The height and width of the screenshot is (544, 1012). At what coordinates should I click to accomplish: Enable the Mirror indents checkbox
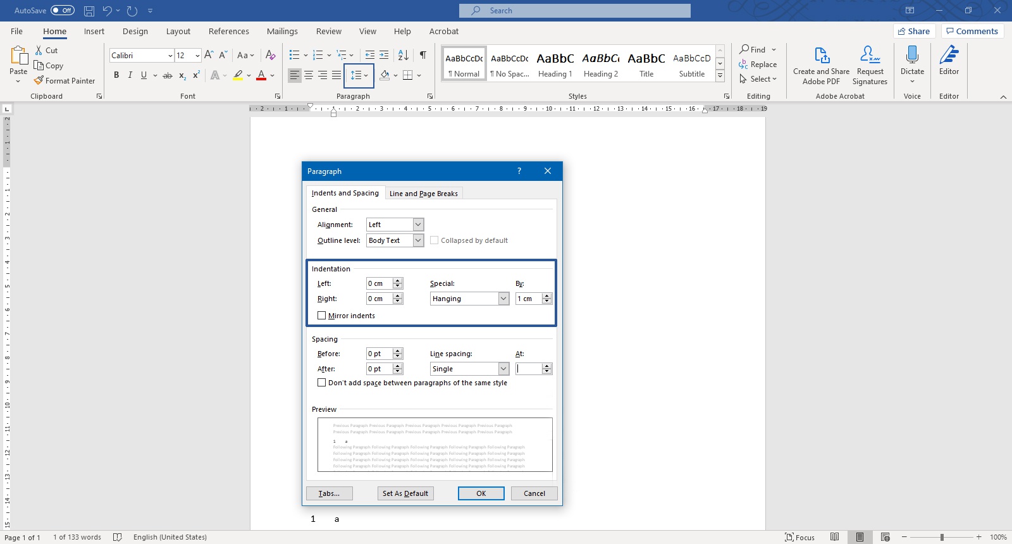[322, 316]
